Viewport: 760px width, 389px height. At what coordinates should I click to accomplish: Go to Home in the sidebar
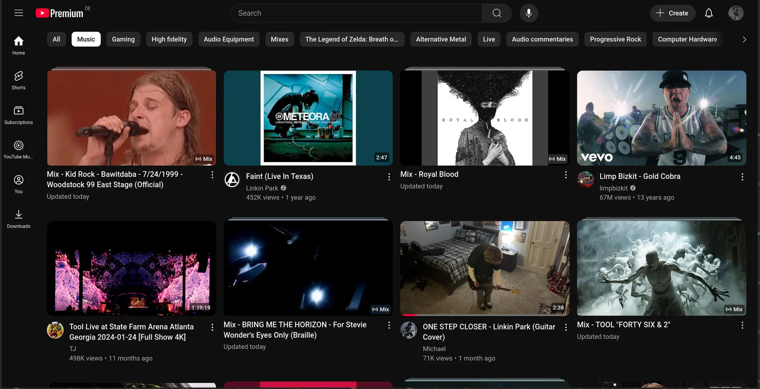click(x=19, y=46)
